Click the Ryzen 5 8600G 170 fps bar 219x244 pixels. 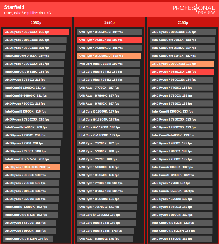(105, 239)
